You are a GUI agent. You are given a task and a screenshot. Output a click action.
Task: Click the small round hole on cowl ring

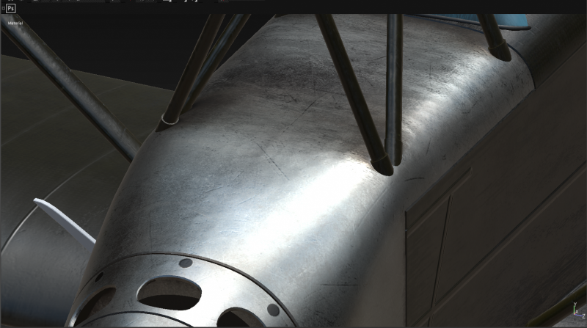click(186, 263)
